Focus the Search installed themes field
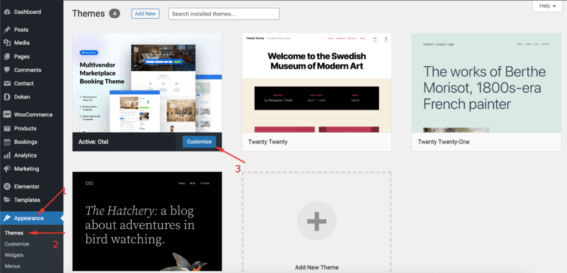This screenshot has width=567, height=273. pos(224,14)
